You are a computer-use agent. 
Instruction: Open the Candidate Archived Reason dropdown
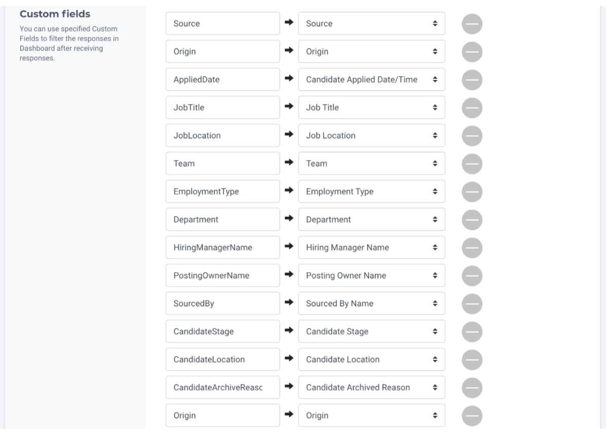pyautogui.click(x=371, y=387)
